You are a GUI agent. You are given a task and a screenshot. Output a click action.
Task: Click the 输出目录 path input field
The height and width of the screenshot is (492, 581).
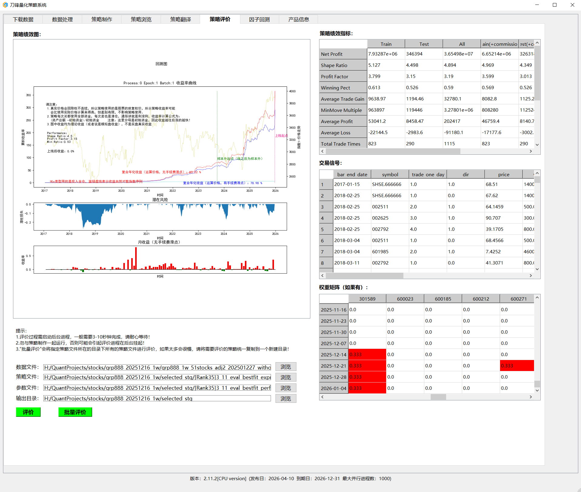tap(157, 398)
